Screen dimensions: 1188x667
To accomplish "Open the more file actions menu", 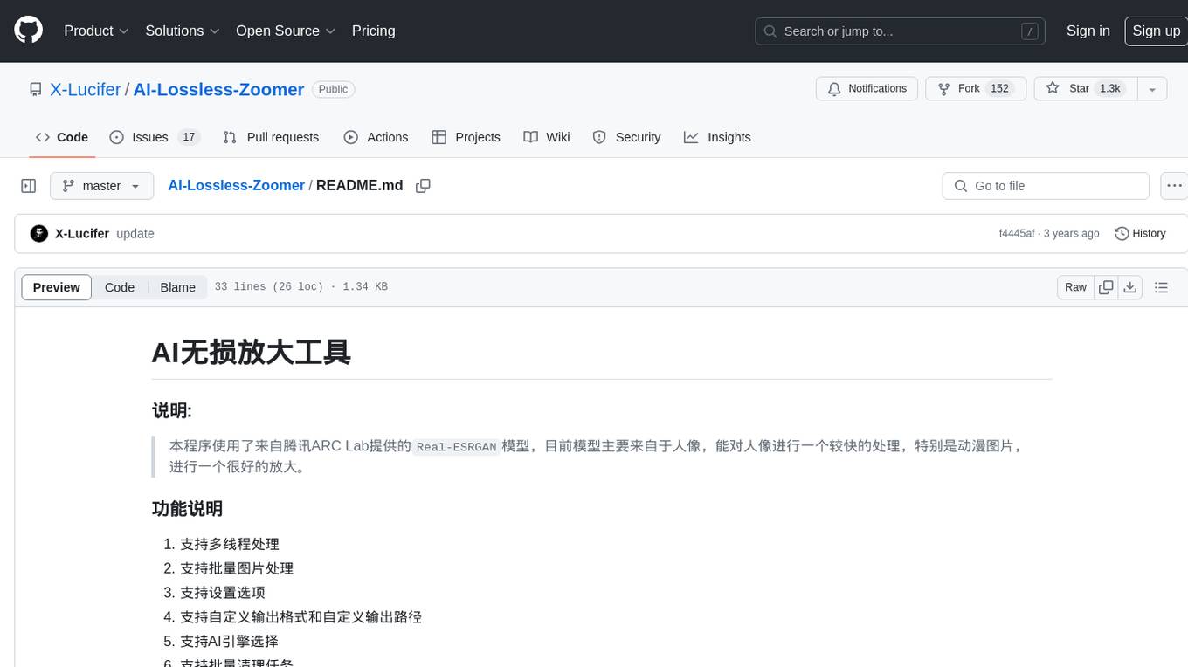I will click(1174, 186).
